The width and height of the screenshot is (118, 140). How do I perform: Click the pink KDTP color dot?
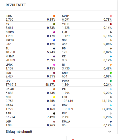111,16
